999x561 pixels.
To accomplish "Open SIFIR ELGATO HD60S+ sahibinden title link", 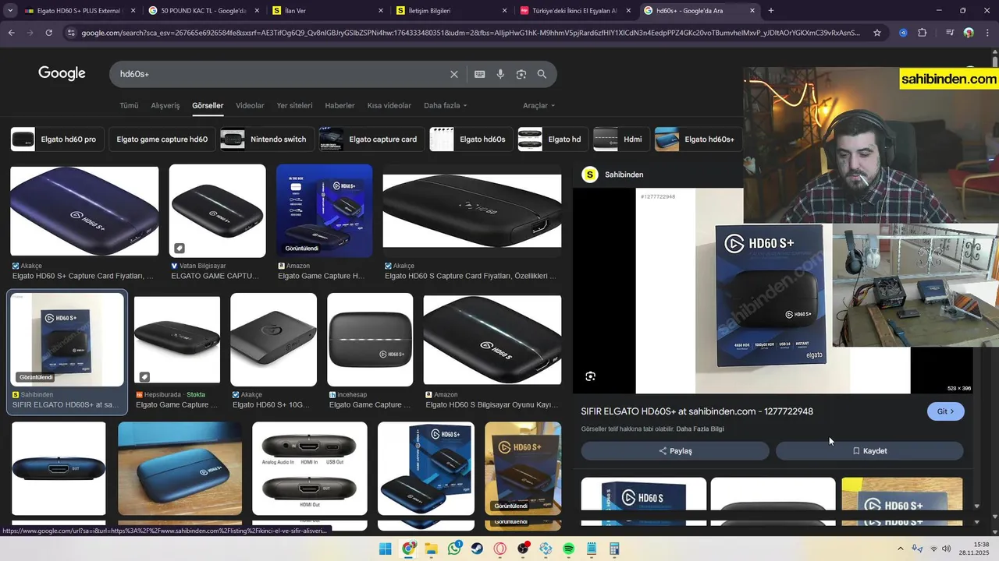I will (x=697, y=411).
